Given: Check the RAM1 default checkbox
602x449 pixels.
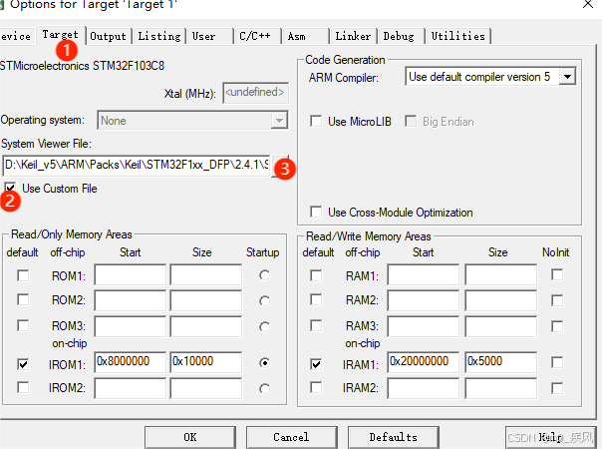Looking at the screenshot, I should click(x=316, y=275).
